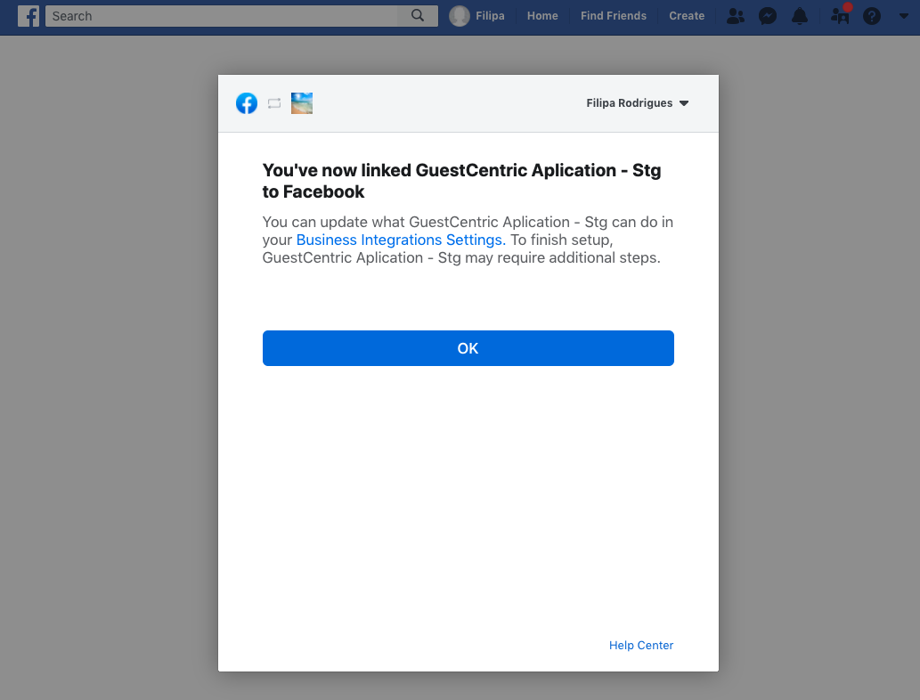Expand the account dropdown arrow in top bar
Screen dimensions: 920x700
click(x=904, y=16)
